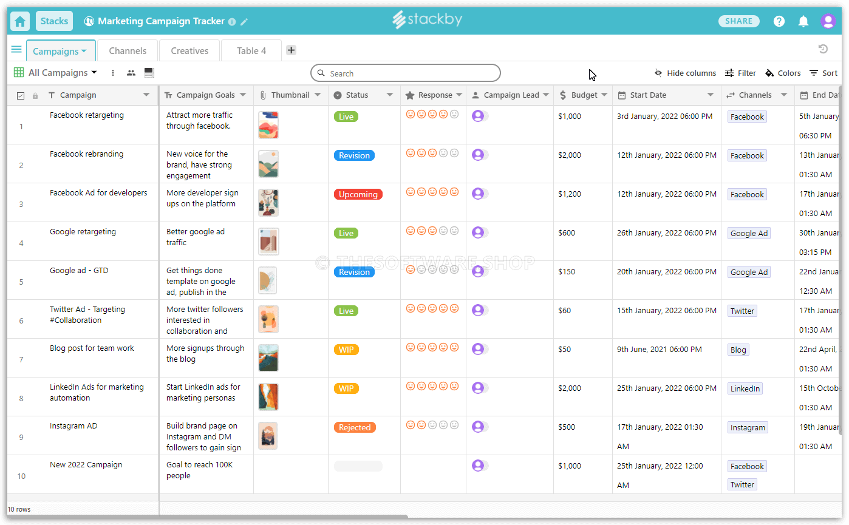Open the stack info icon beside title
The height and width of the screenshot is (525, 849).
pos(232,21)
